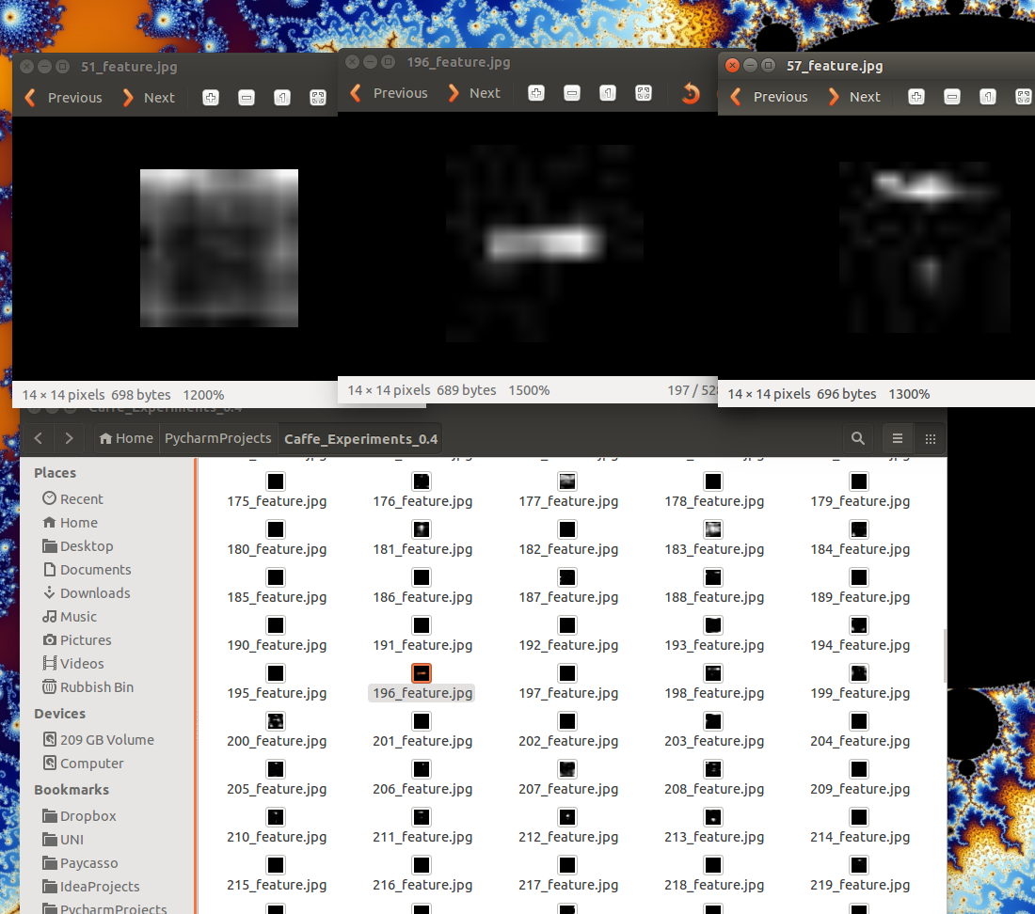Best fit the 196_feature.jpg image
1035x914 pixels.
[643, 93]
